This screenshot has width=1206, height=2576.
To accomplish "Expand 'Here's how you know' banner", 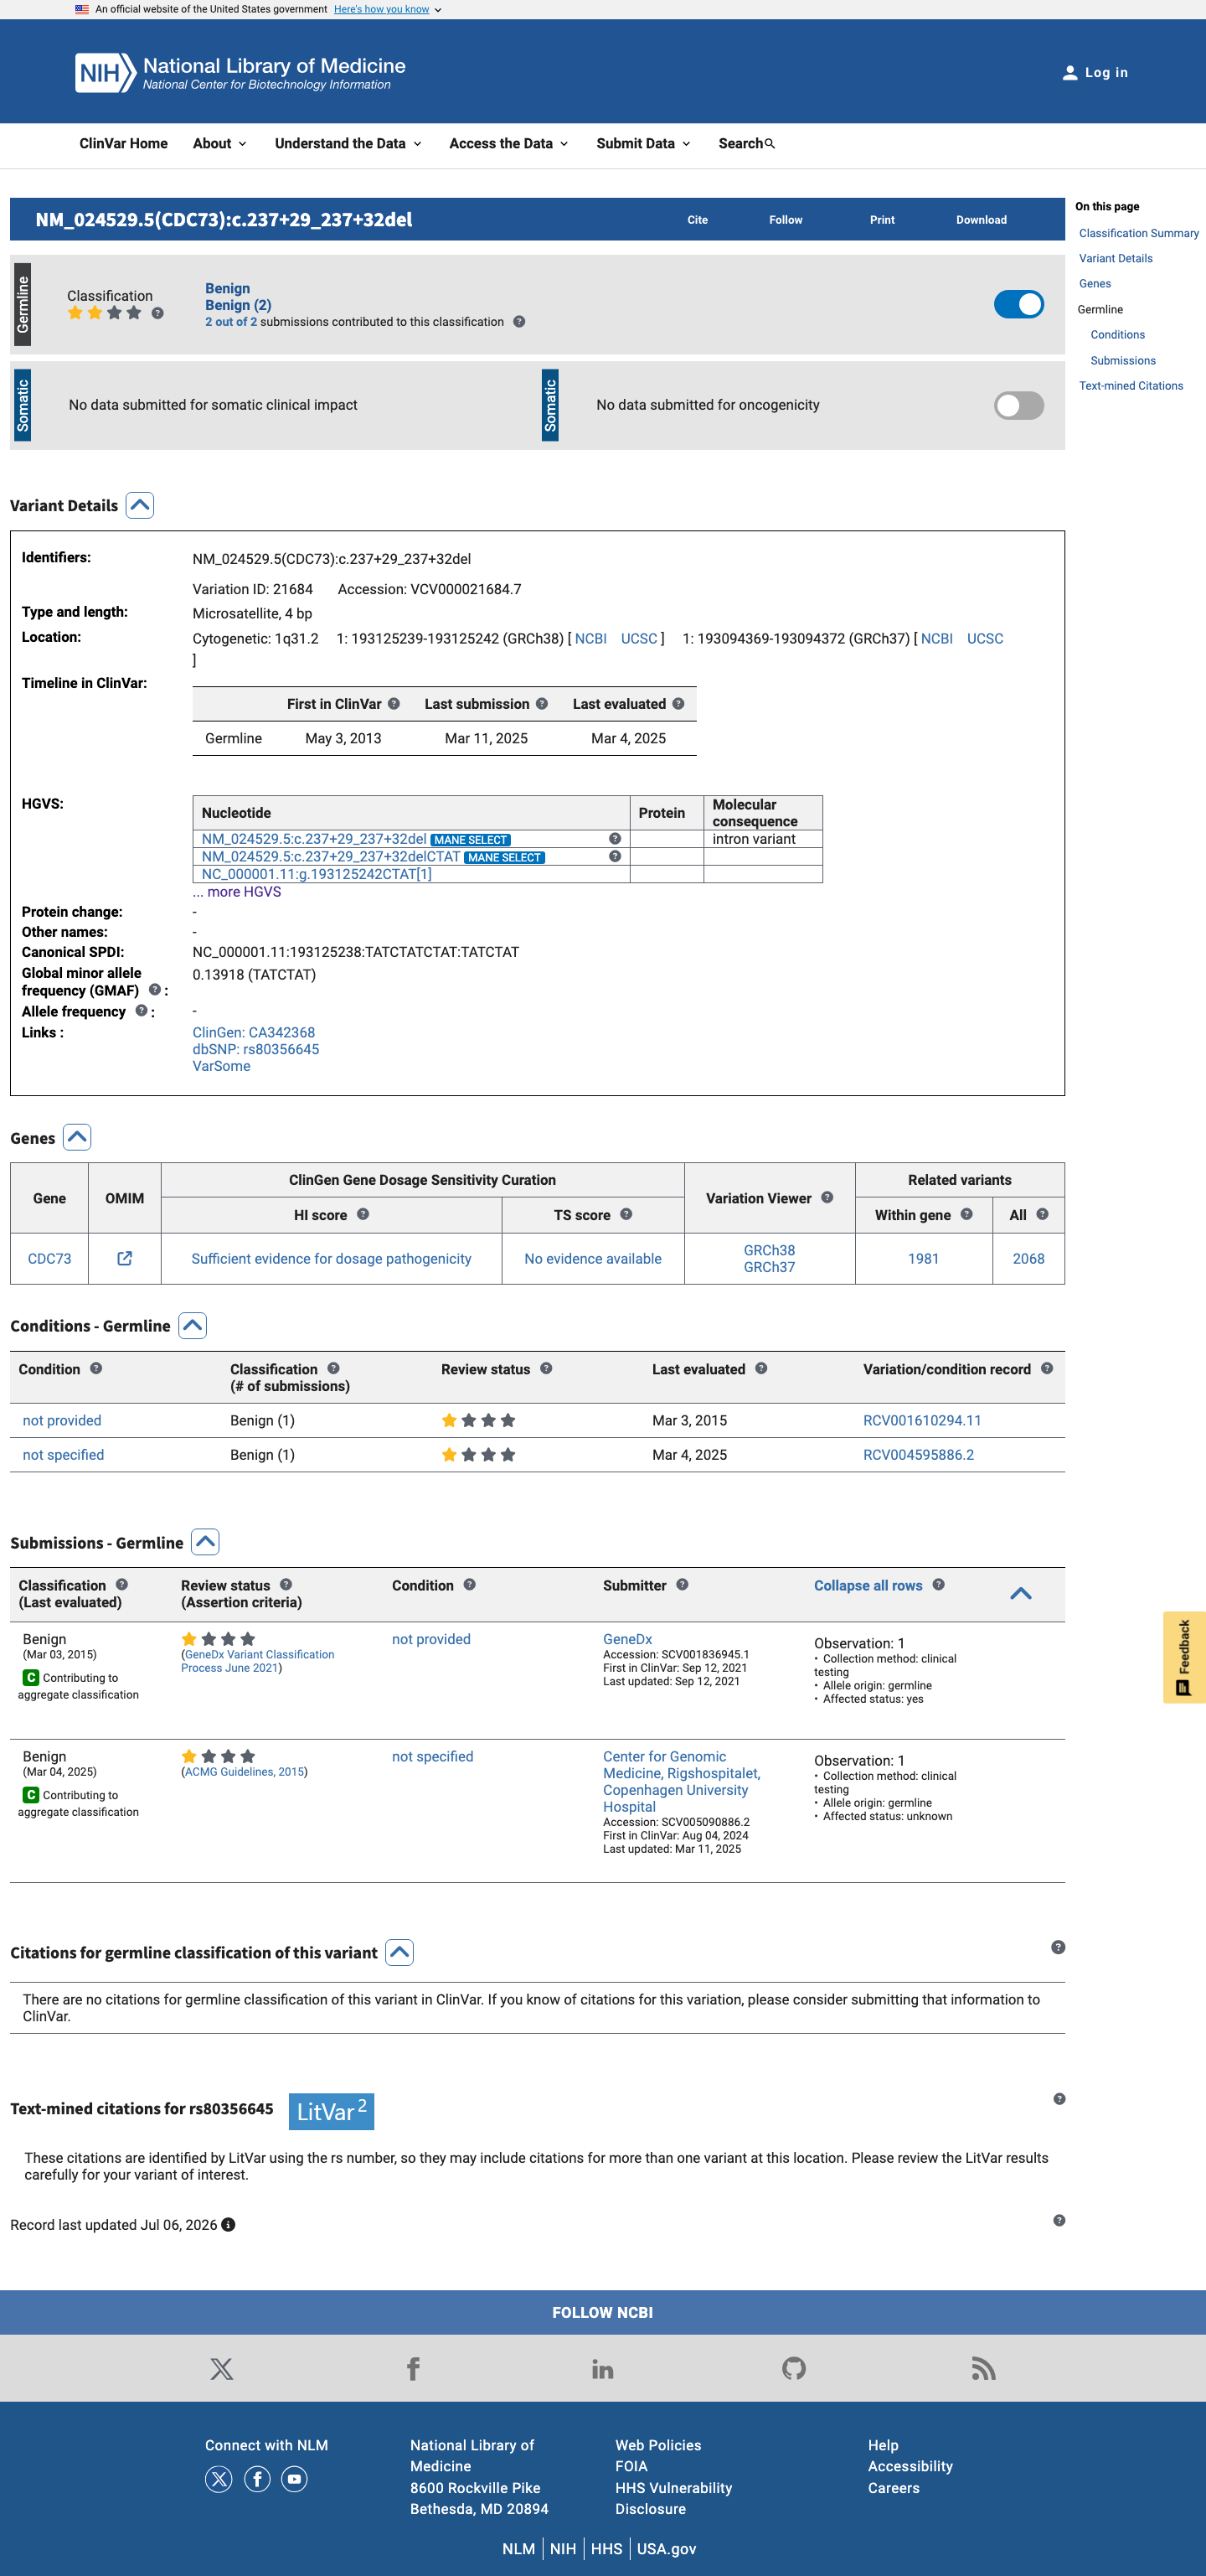I will (x=387, y=9).
